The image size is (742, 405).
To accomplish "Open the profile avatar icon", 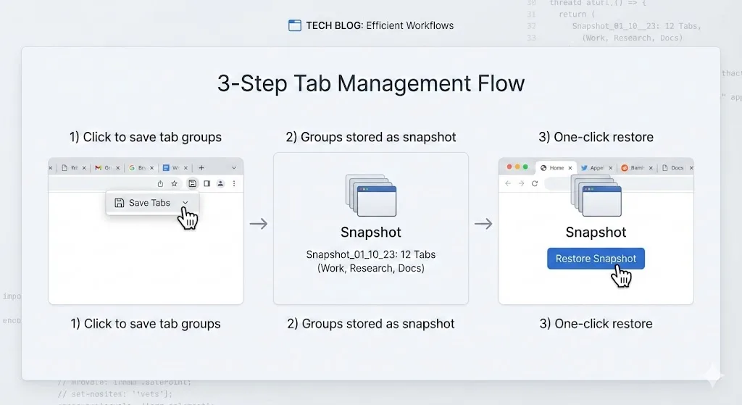I will pos(220,183).
